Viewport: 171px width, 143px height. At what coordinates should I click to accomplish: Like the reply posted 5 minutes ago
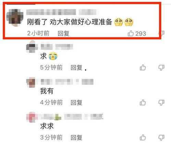click(x=143, y=67)
